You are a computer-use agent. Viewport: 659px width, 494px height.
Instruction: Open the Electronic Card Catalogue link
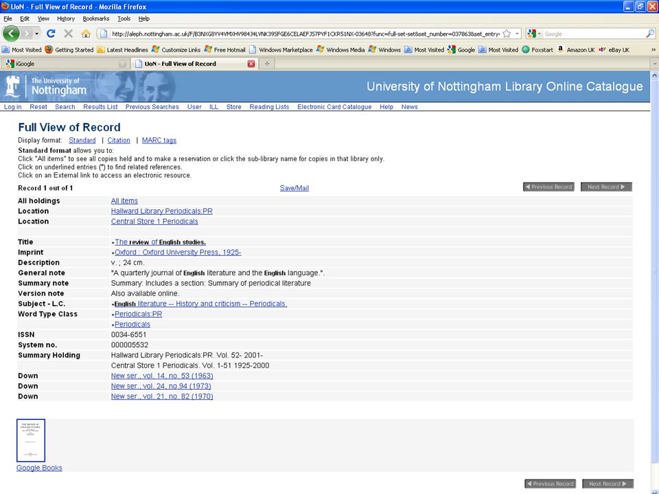pyautogui.click(x=334, y=107)
